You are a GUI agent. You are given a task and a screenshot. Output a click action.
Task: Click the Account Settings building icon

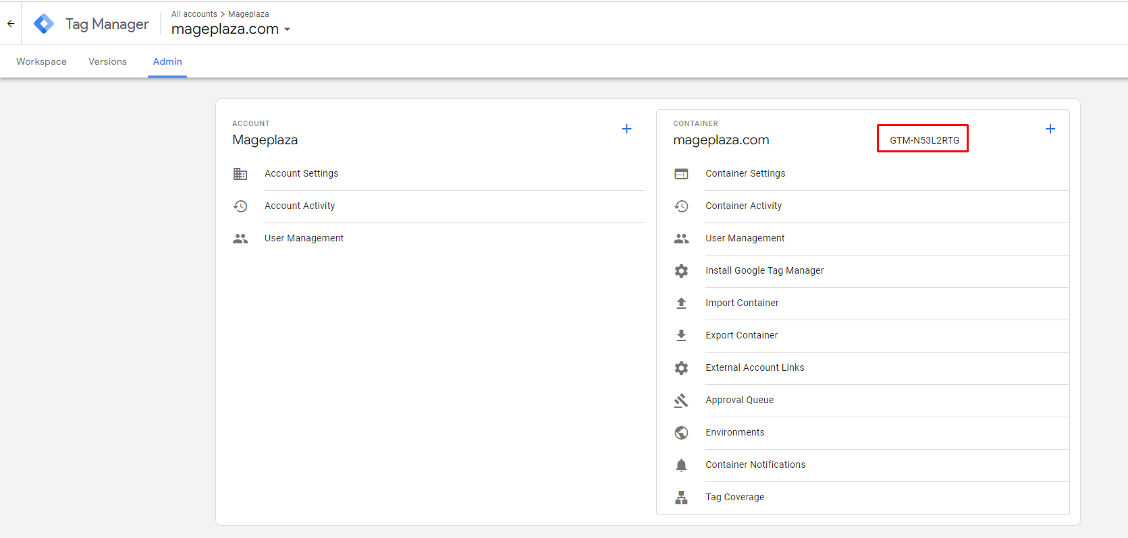click(240, 174)
